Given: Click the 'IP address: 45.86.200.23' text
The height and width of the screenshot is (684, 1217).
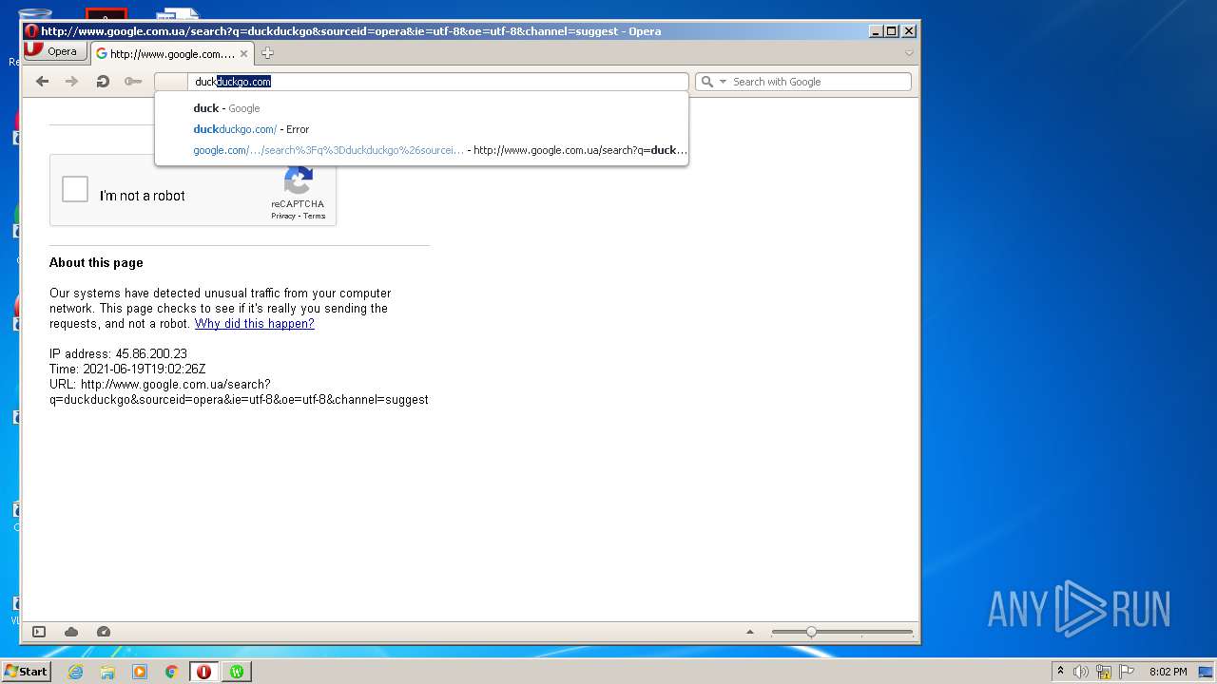Looking at the screenshot, I should (x=118, y=354).
